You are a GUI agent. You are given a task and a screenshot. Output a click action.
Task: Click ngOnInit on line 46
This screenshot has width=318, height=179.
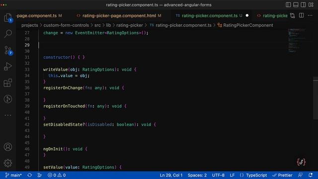pyautogui.click(x=53, y=149)
